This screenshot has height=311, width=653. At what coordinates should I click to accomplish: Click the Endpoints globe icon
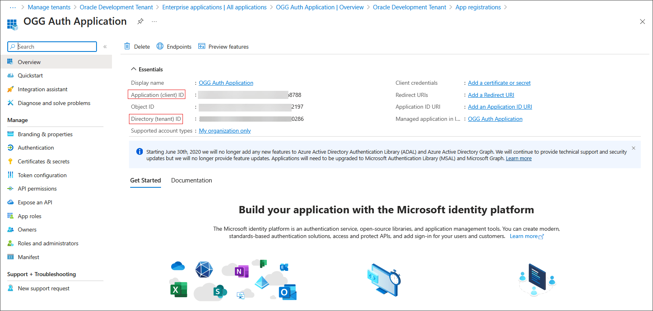point(160,46)
